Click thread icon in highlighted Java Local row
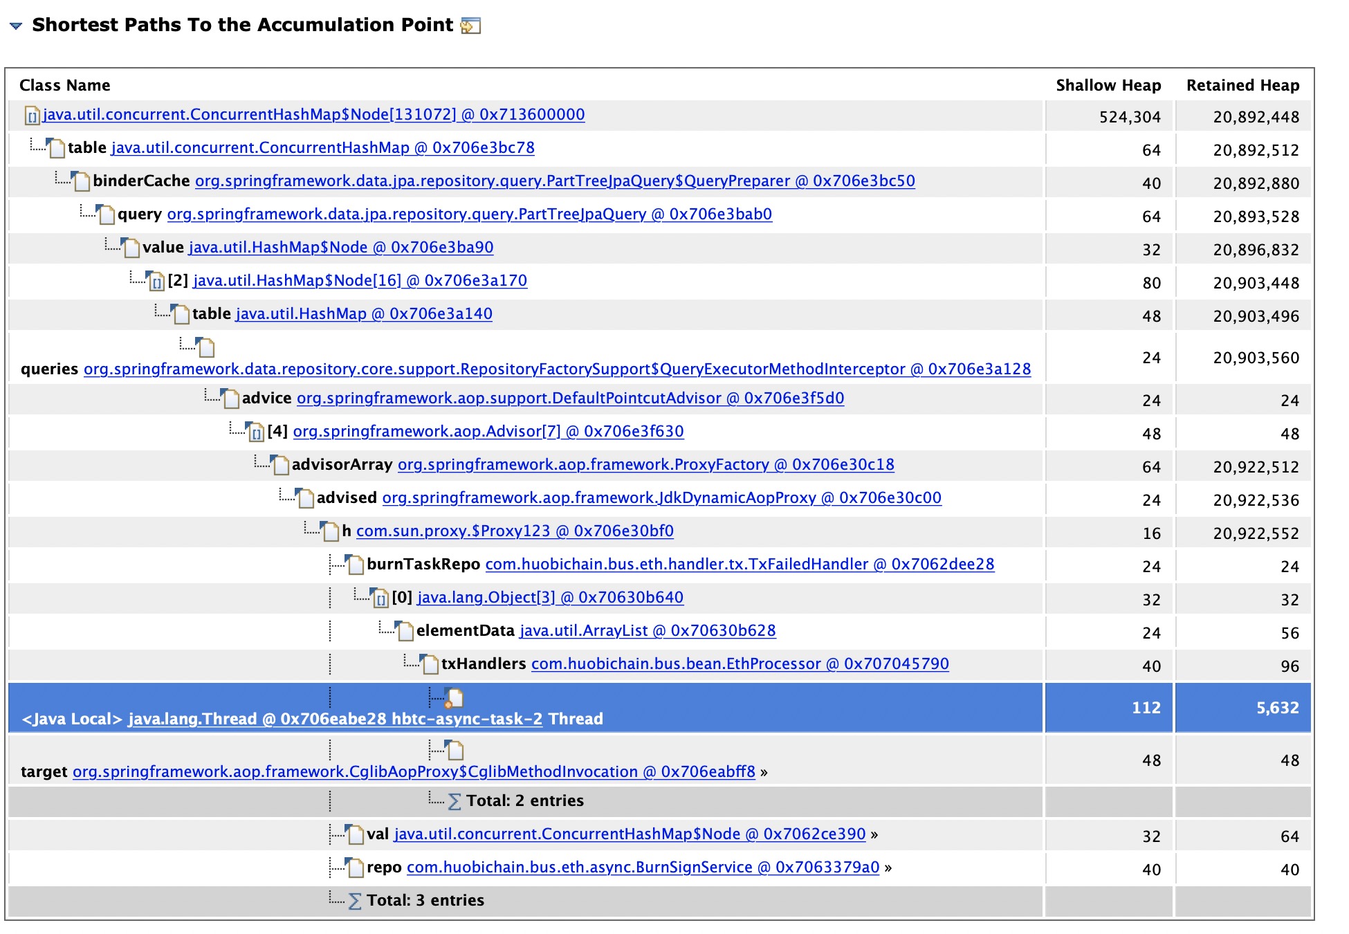This screenshot has height=934, width=1349. click(x=454, y=699)
